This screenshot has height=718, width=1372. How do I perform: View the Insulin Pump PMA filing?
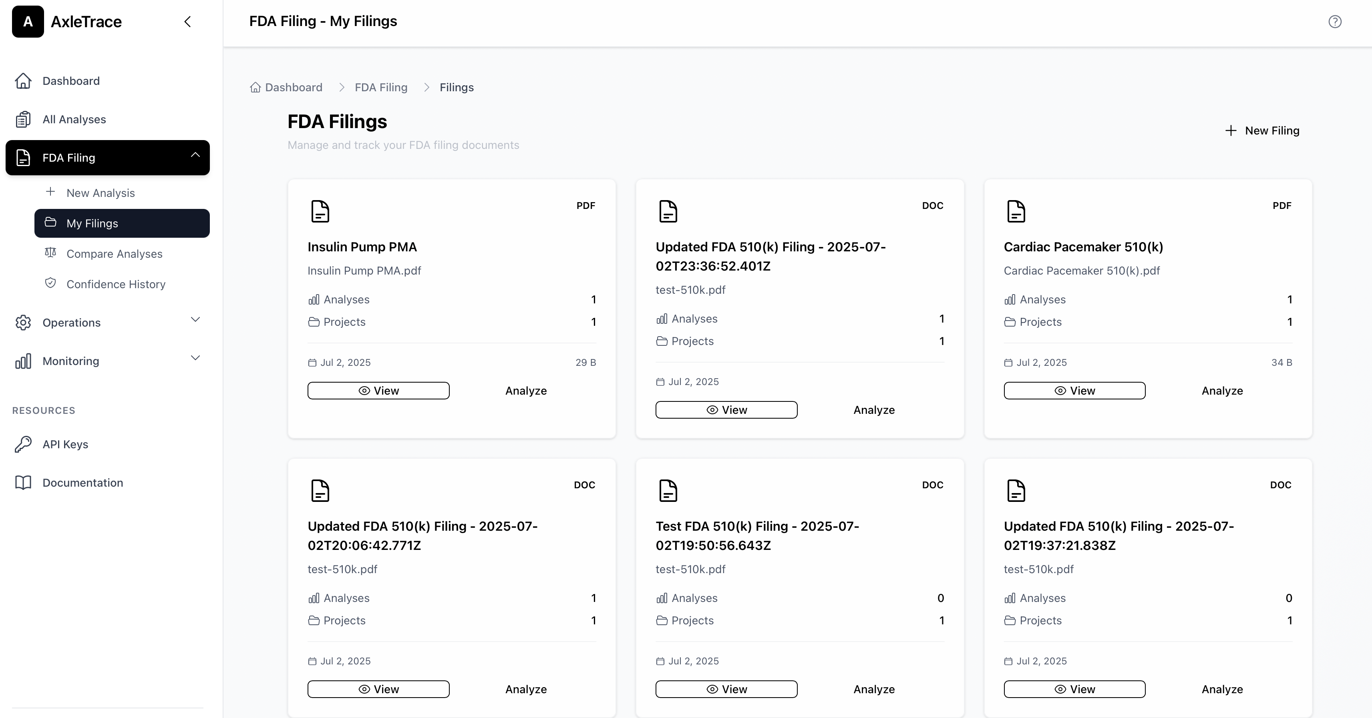point(378,391)
